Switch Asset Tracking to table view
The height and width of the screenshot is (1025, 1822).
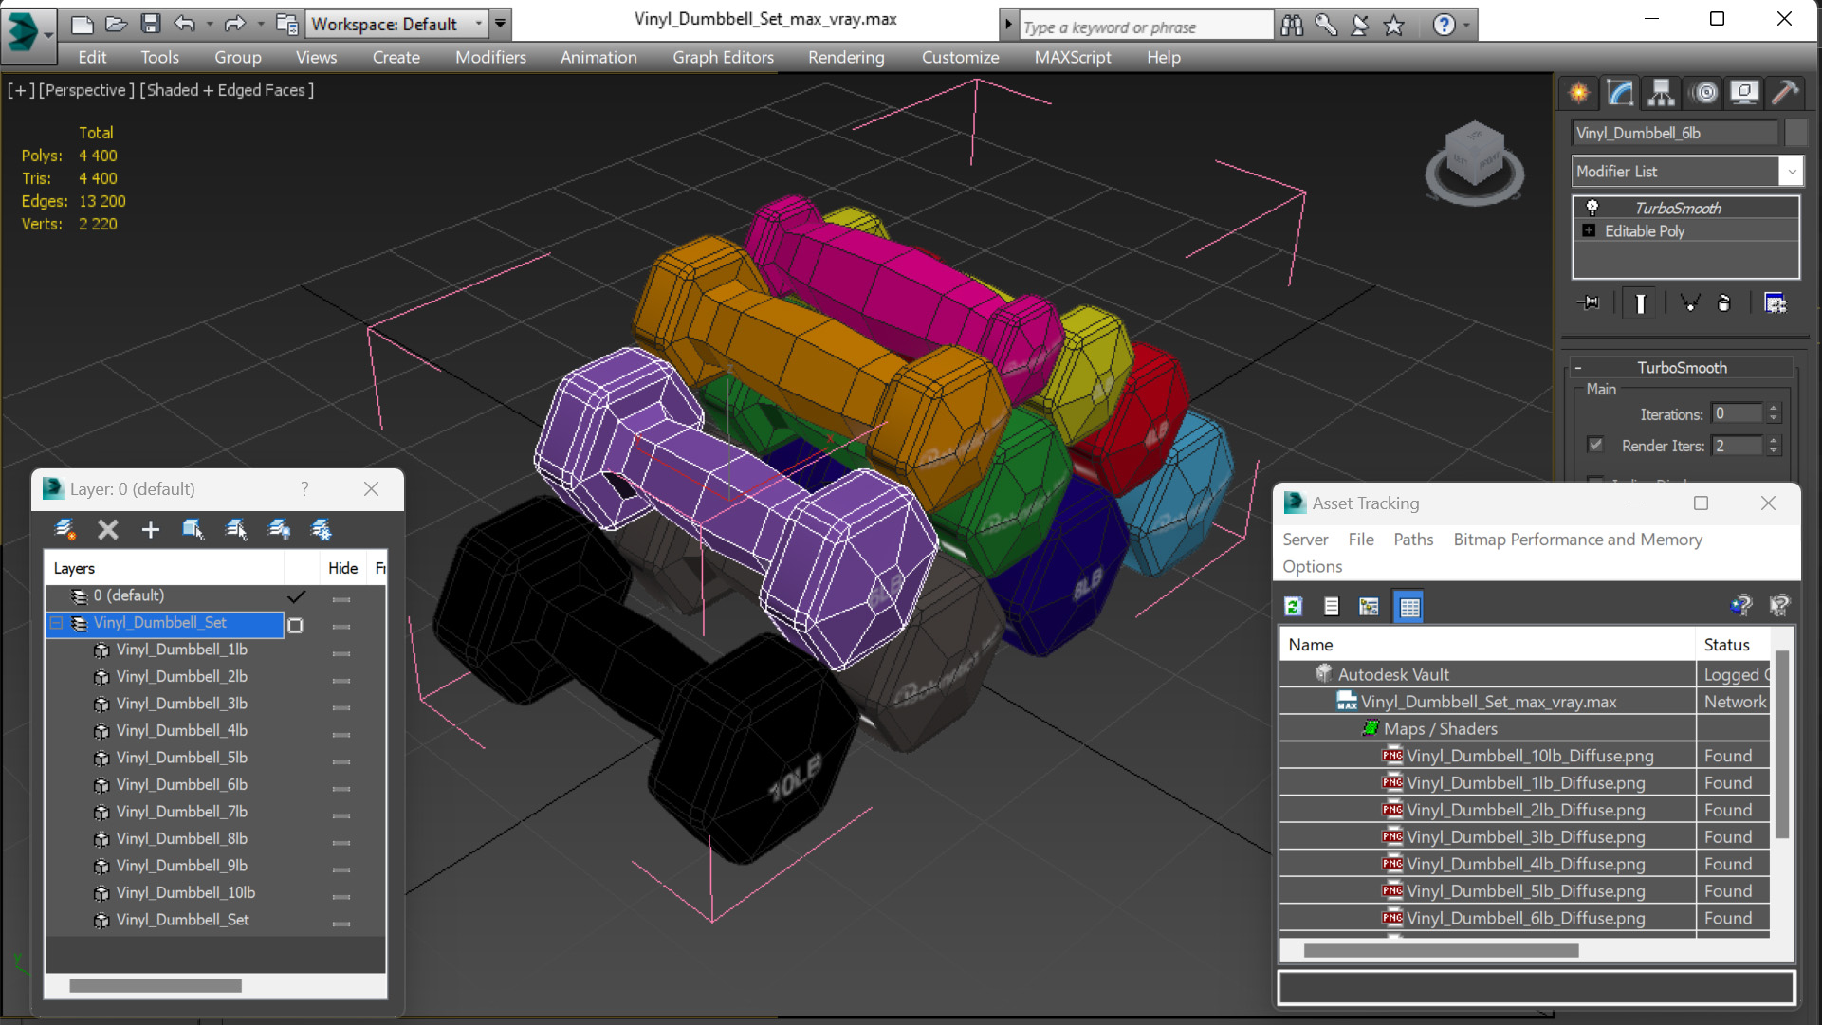click(x=1409, y=607)
